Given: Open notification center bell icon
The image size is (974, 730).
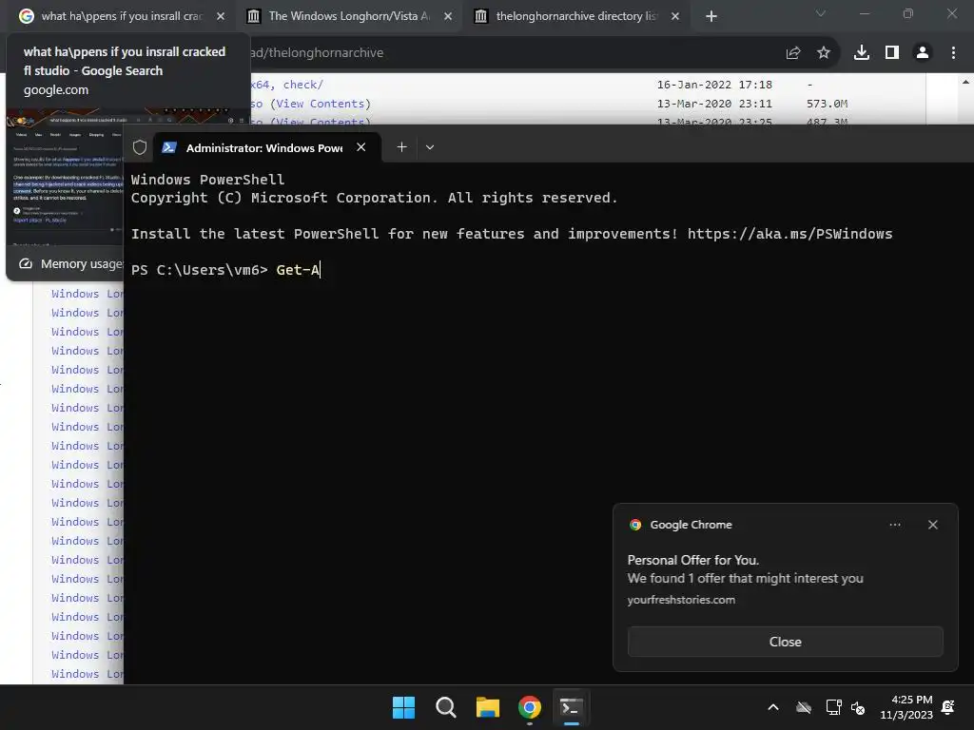Looking at the screenshot, I should 948,707.
